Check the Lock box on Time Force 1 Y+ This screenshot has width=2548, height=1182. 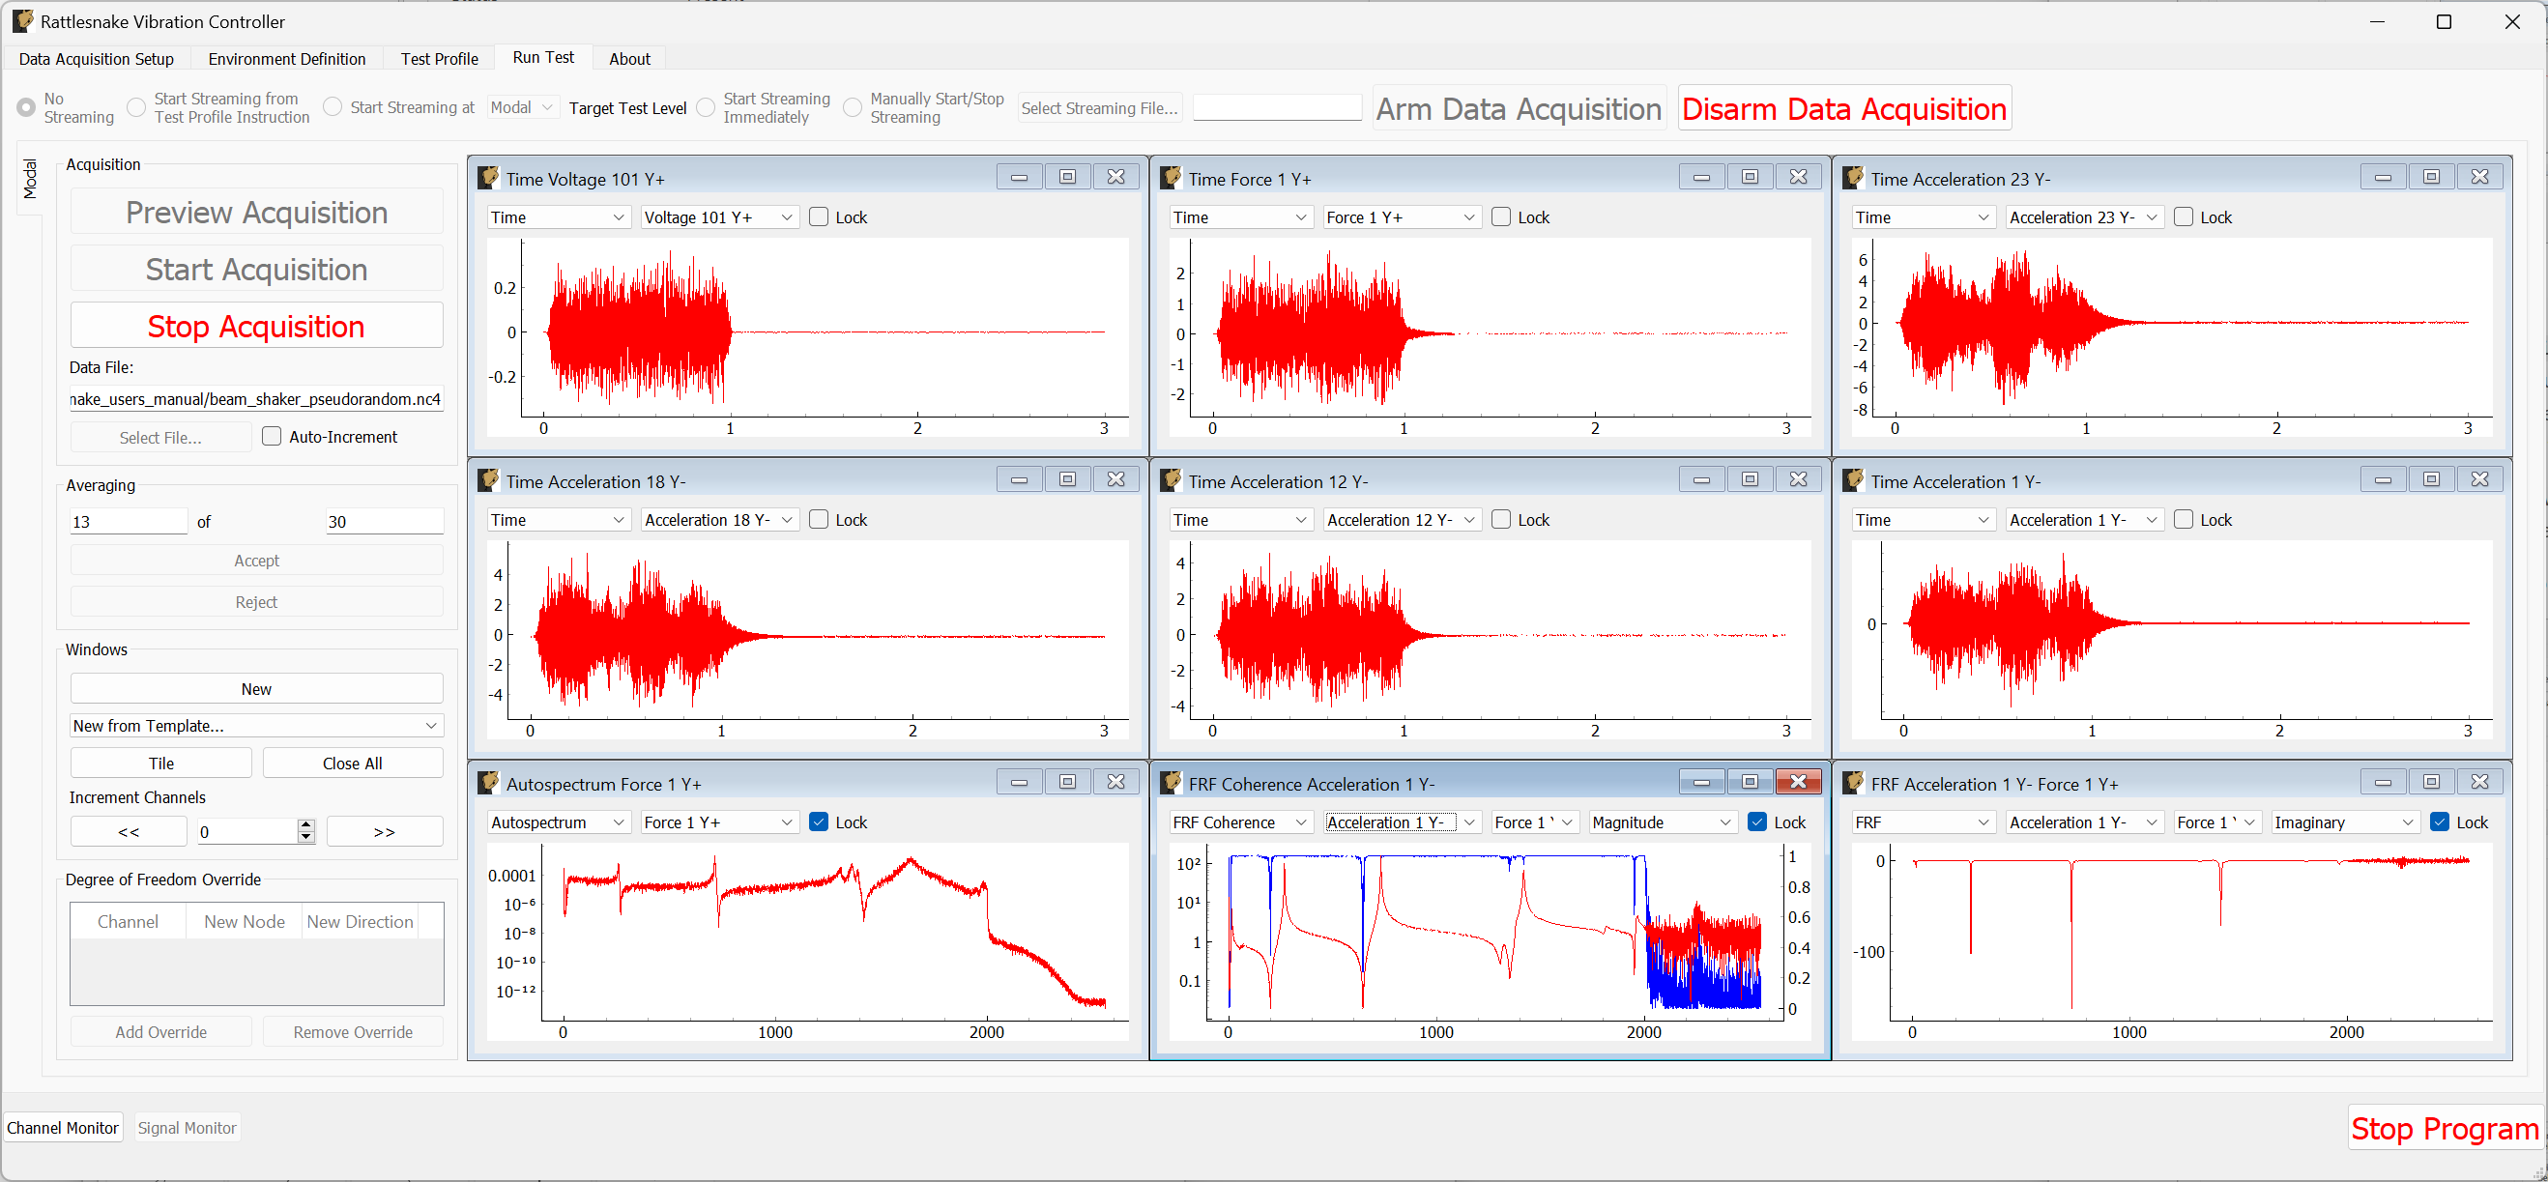tap(1500, 216)
